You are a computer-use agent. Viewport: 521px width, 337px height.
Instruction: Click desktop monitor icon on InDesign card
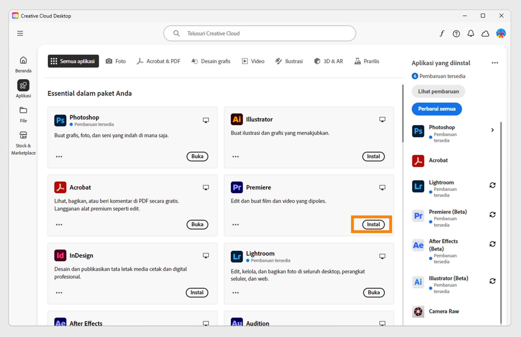(x=206, y=255)
